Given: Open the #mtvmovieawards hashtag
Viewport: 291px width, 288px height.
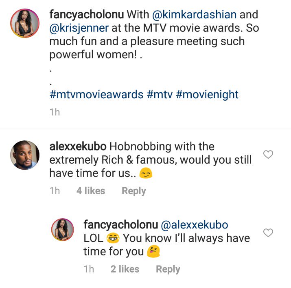Looking at the screenshot, I should tap(96, 95).
